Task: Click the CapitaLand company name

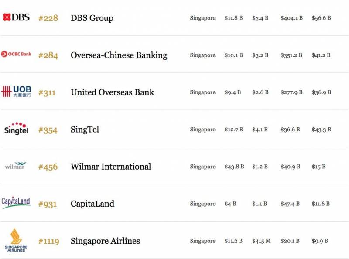Action: tap(92, 204)
